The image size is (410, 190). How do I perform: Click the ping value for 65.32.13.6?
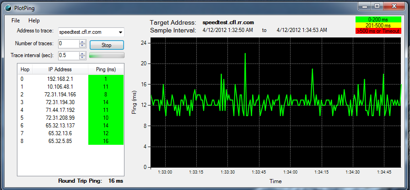106,133
